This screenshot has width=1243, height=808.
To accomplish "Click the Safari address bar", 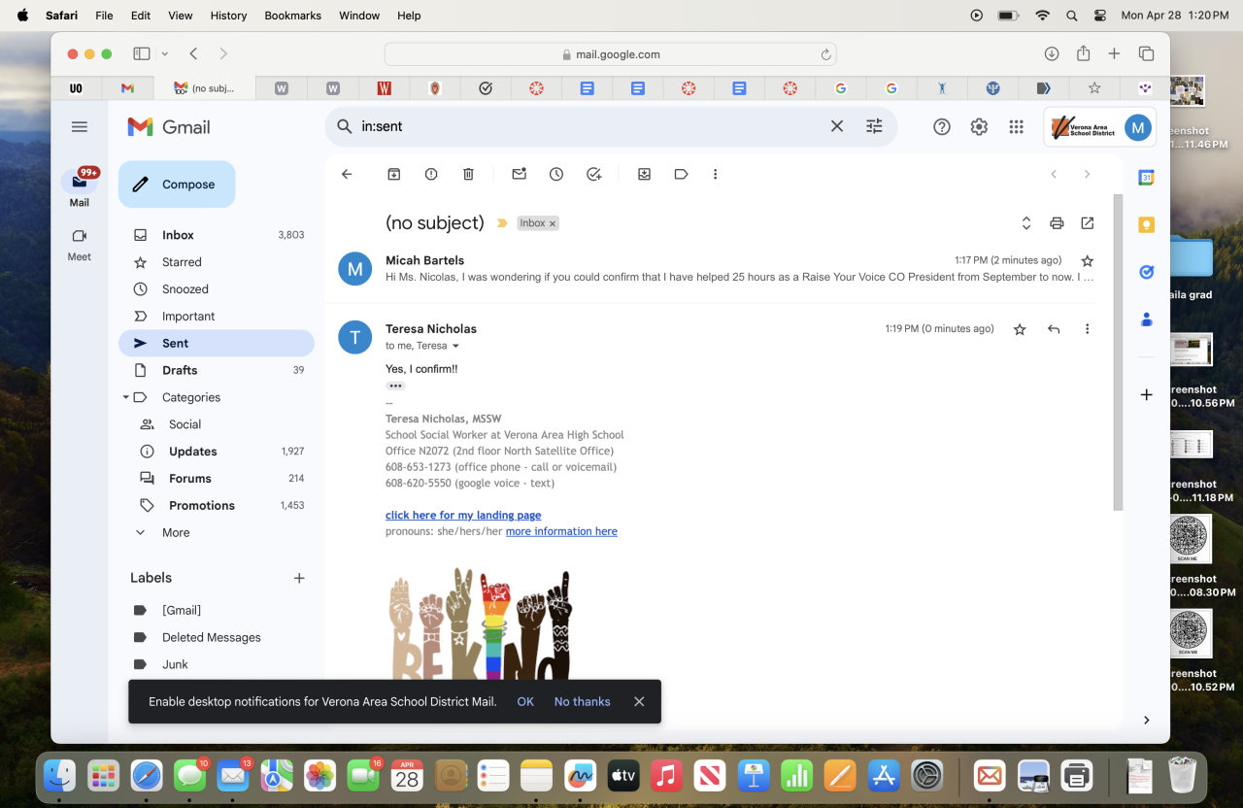I will click(x=610, y=54).
